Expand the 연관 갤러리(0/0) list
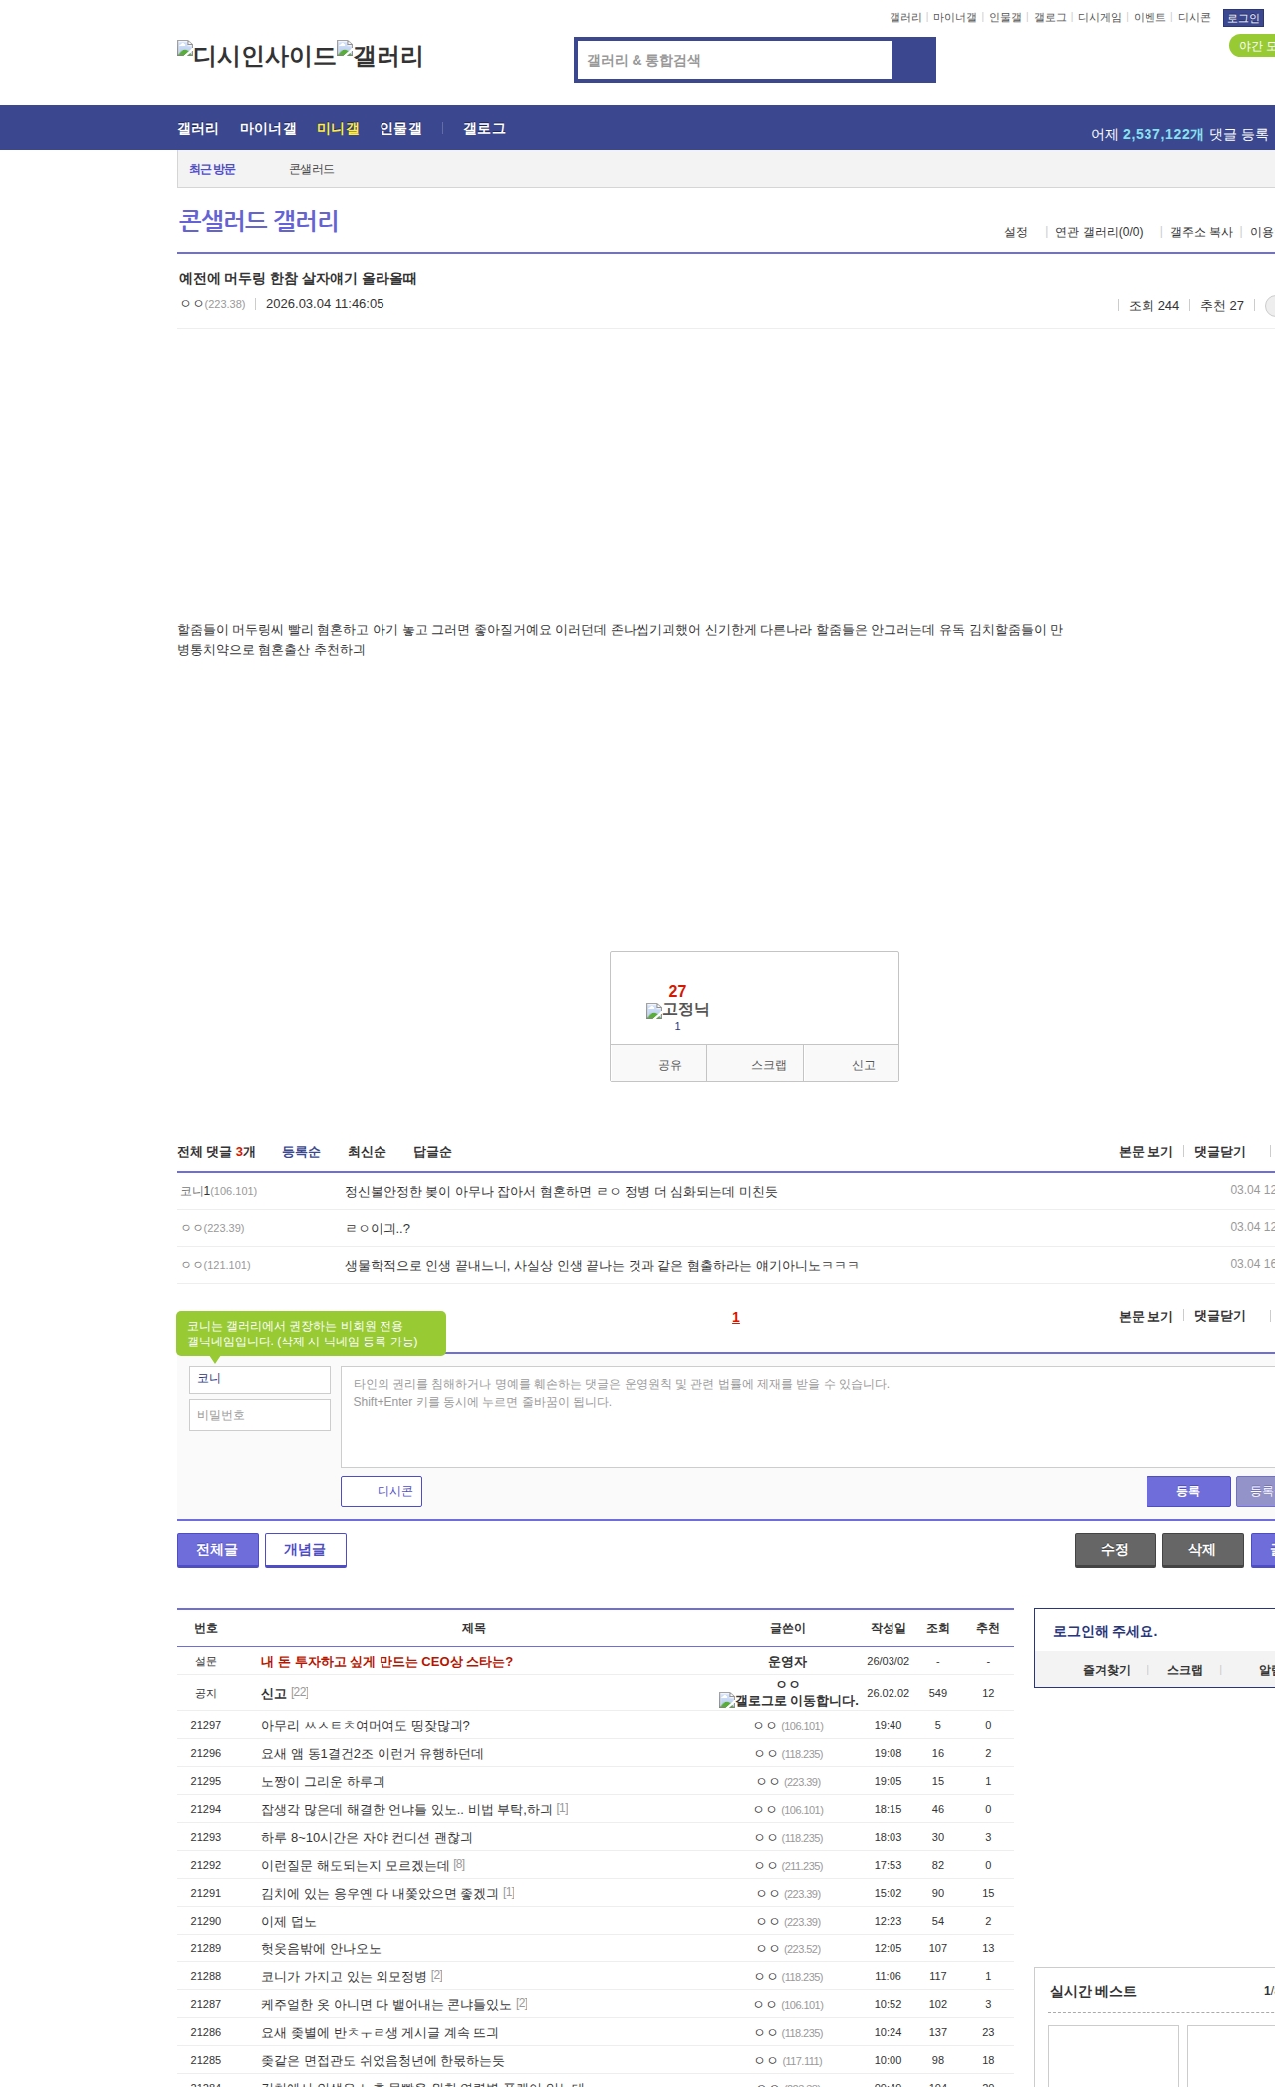The height and width of the screenshot is (2087, 1275). (1099, 232)
